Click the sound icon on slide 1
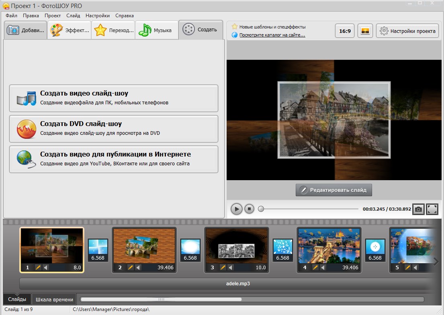Screen dimensions: 444x315 point(45,267)
